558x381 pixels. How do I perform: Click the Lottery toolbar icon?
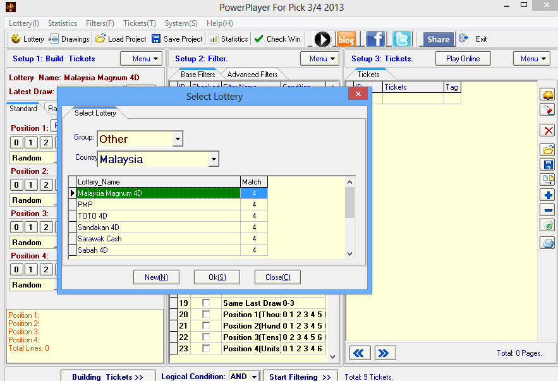(x=16, y=39)
